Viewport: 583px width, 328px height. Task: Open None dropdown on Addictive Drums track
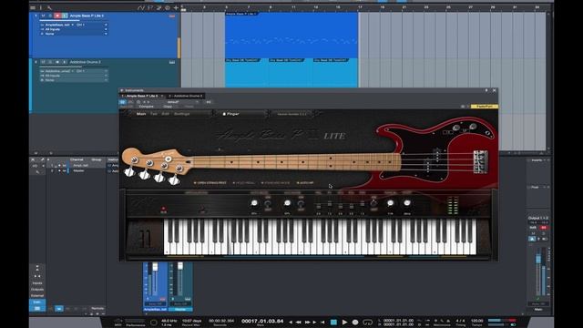point(74,80)
